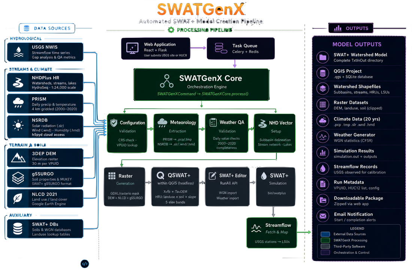This screenshot has height=274, width=412.
Task: Click the USGS NWIS water drop icon
Action: coord(18,52)
